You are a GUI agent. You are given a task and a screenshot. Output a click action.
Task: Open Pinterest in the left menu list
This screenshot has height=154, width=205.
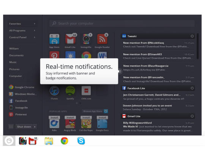pyautogui.click(x=18, y=114)
